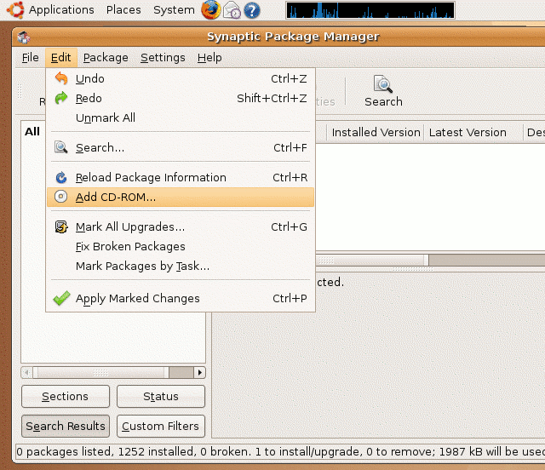This screenshot has height=470, width=545.
Task: Select Reload Package Information entry
Action: [x=181, y=177]
